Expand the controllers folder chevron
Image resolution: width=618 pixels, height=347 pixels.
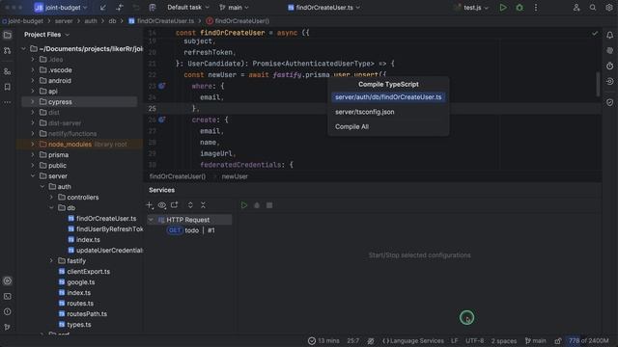click(x=51, y=197)
